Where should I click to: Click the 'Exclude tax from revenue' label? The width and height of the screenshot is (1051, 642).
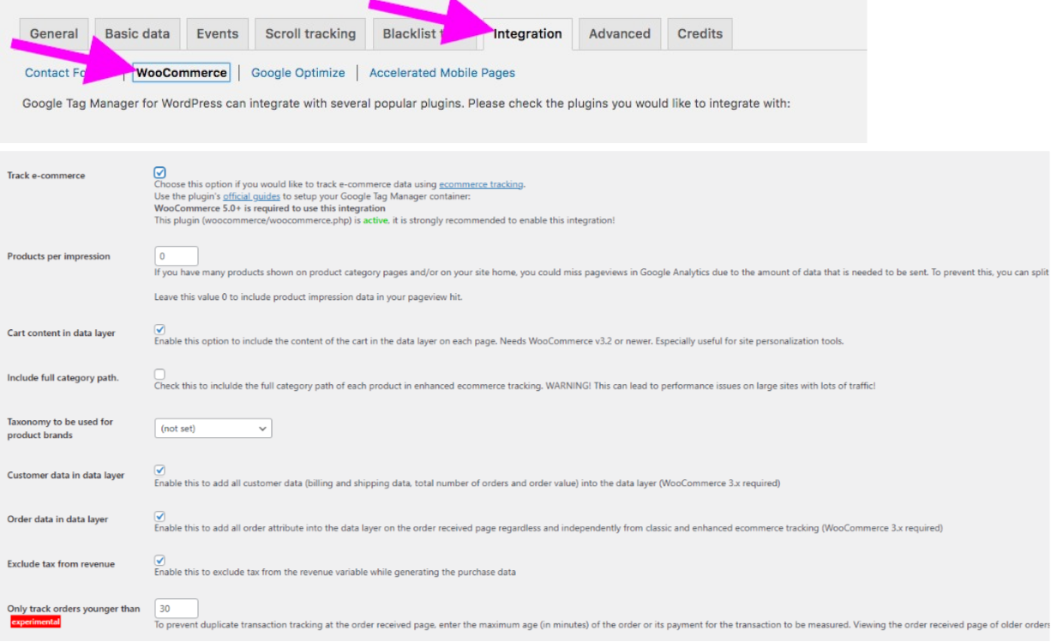point(61,564)
